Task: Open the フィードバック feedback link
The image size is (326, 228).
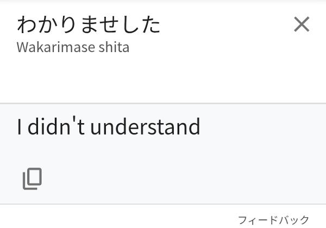Action: coord(273,220)
